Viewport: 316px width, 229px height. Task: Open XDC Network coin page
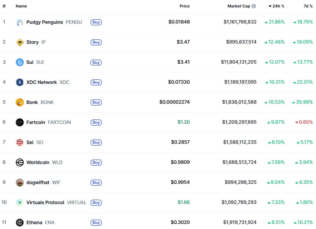tap(41, 82)
